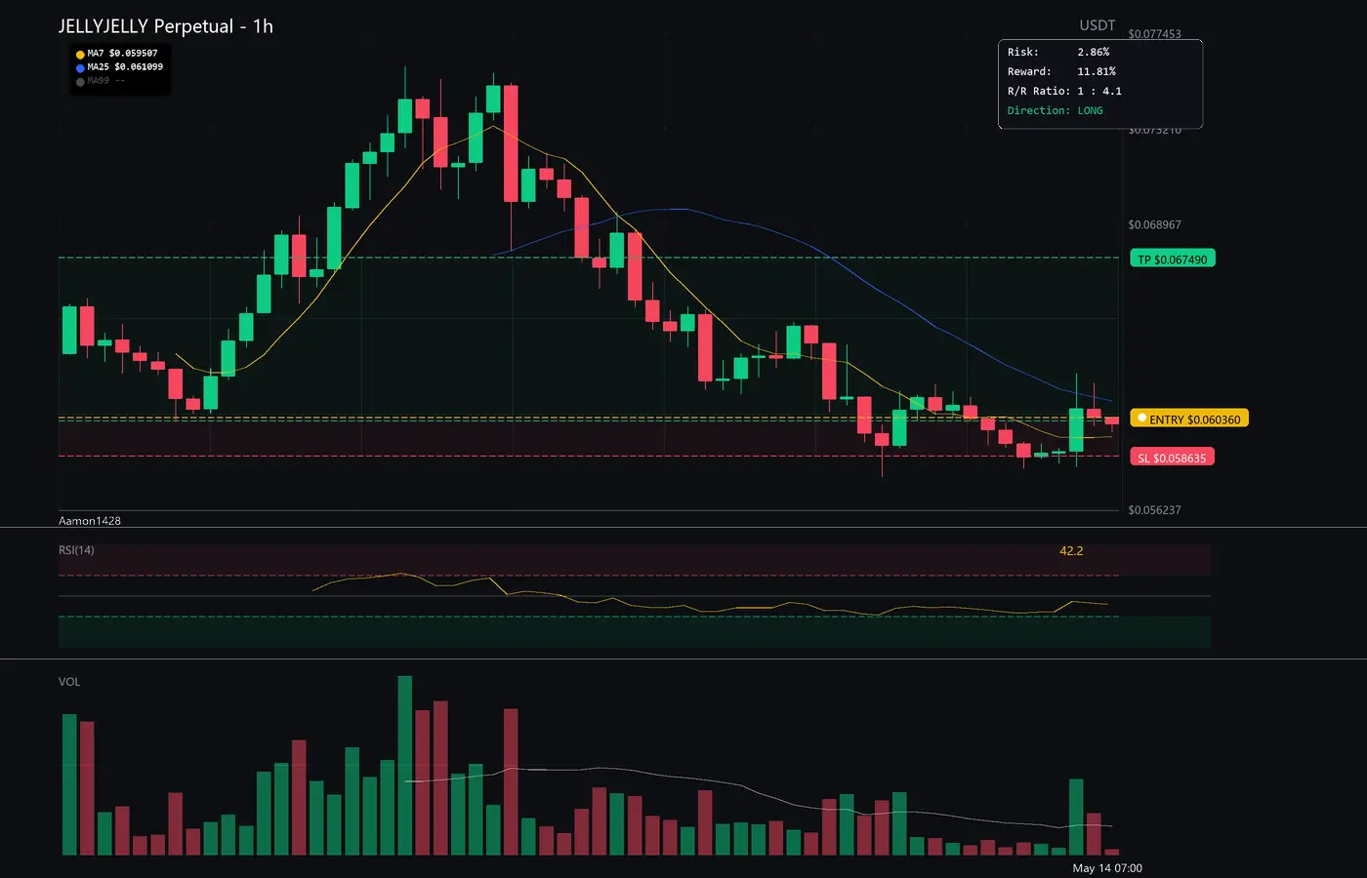Click the "Risk: 2.86%" row

click(x=1058, y=52)
